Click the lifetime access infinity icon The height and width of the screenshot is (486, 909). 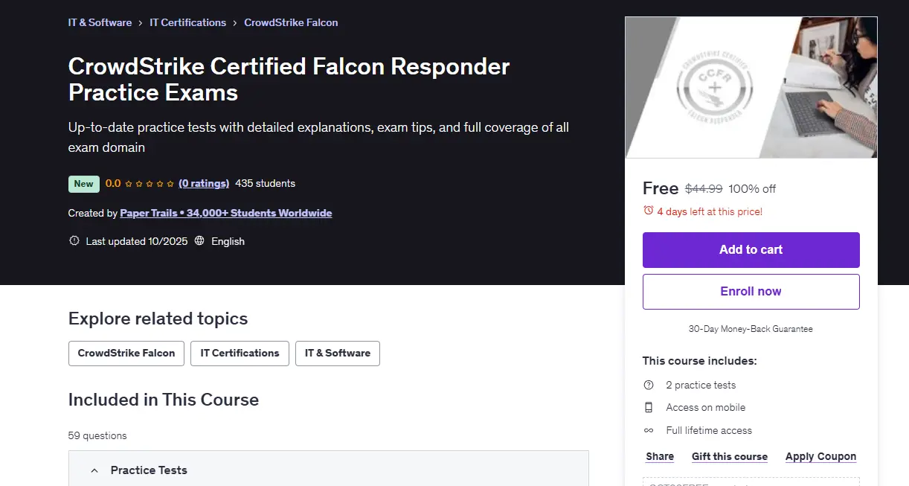click(x=649, y=430)
